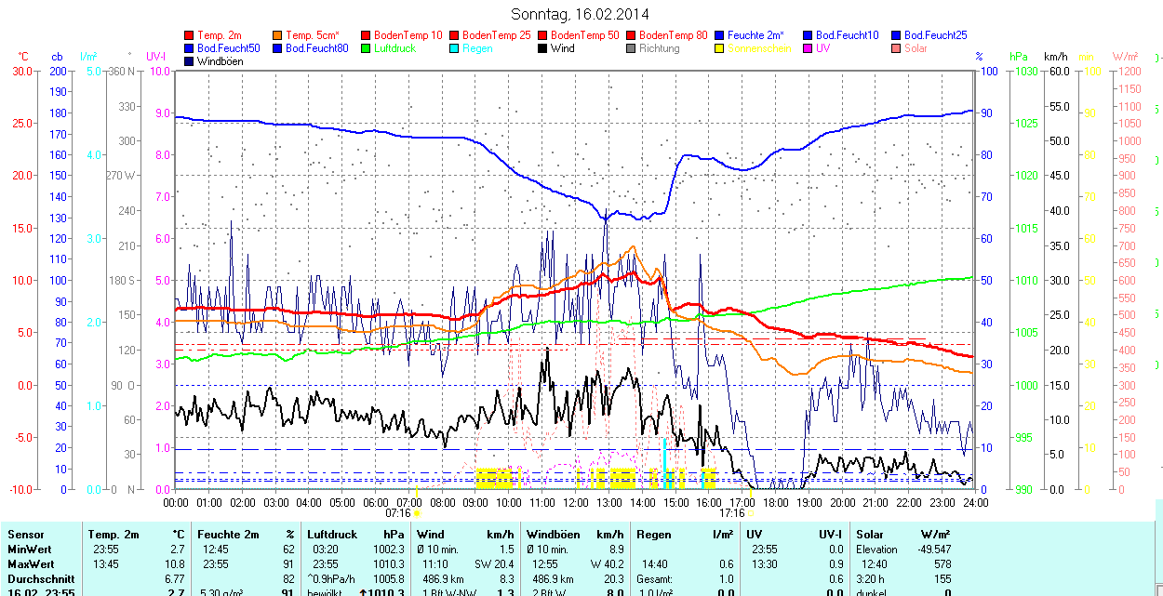Click the MaxWert row label
Screen dimensions: 1163x596
point(31,564)
